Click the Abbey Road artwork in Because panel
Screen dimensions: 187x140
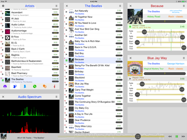(x=135, y=16)
